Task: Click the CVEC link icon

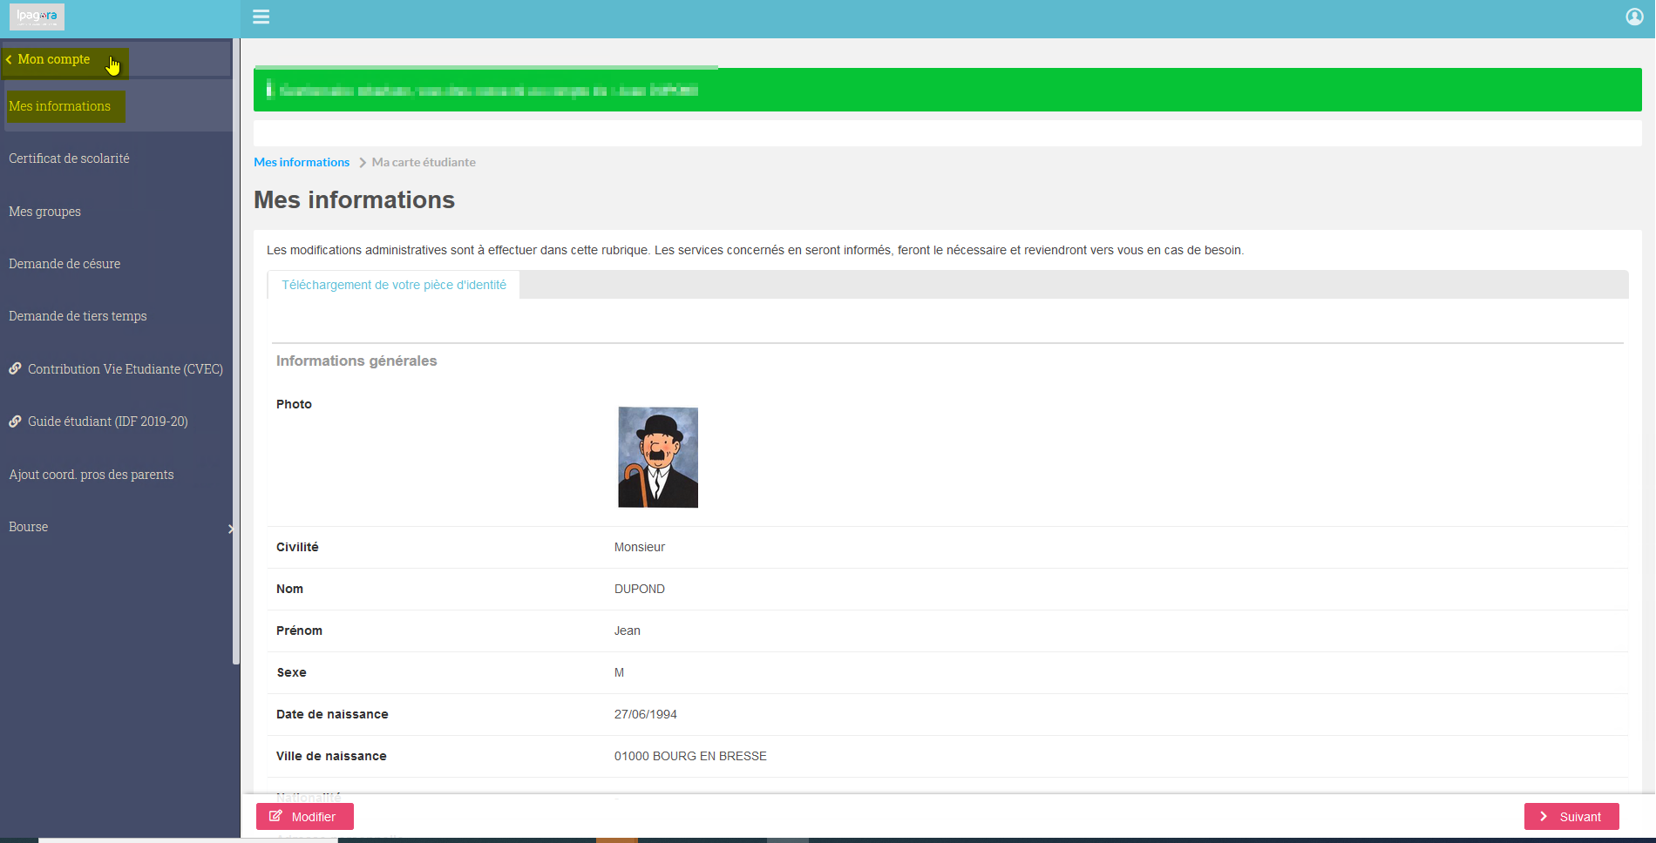Action: click(15, 368)
